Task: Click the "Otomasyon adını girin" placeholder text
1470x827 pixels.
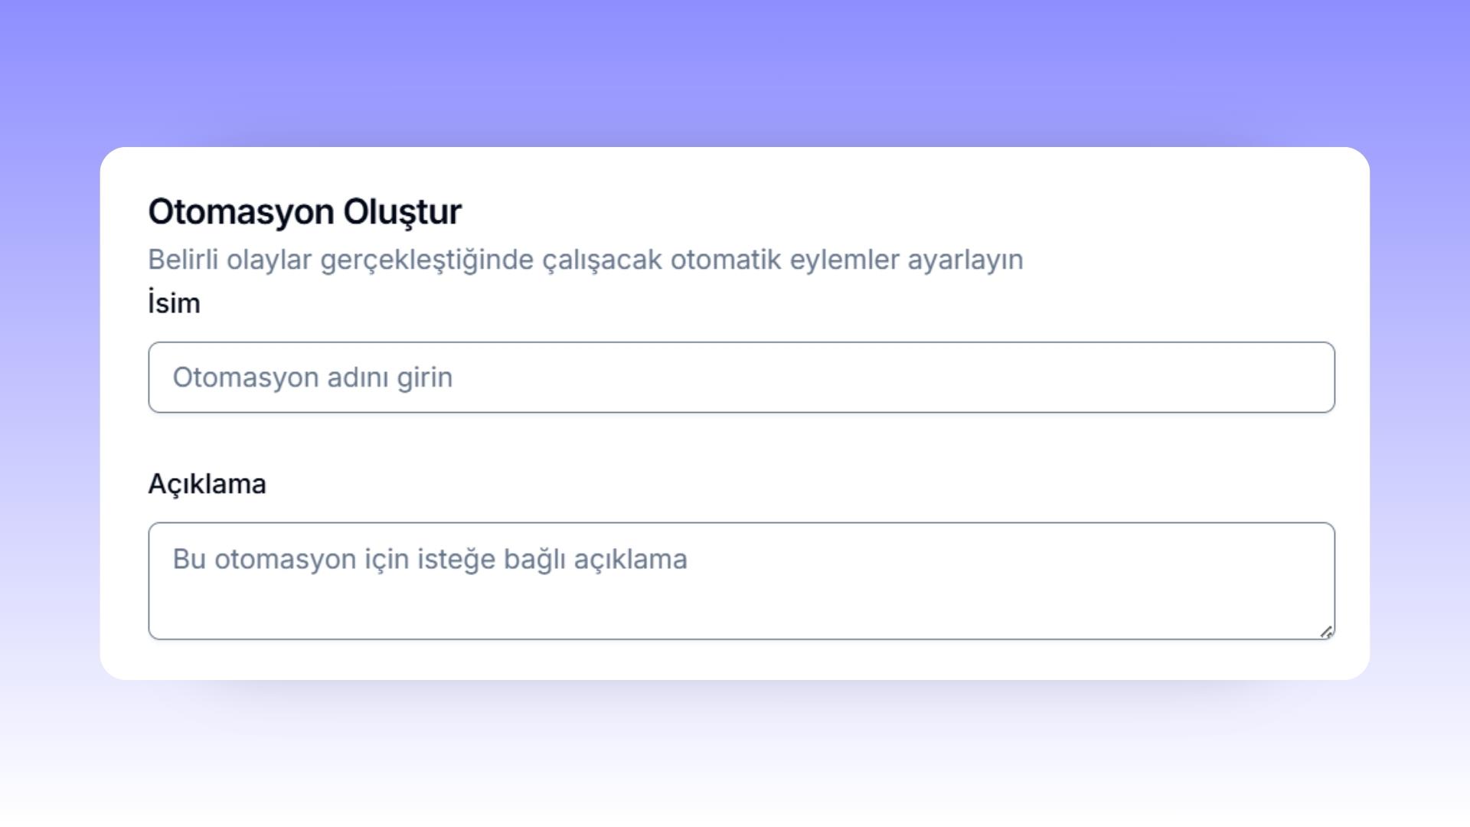Action: (312, 378)
